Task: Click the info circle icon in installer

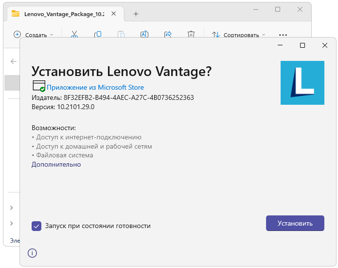Action: point(32,253)
